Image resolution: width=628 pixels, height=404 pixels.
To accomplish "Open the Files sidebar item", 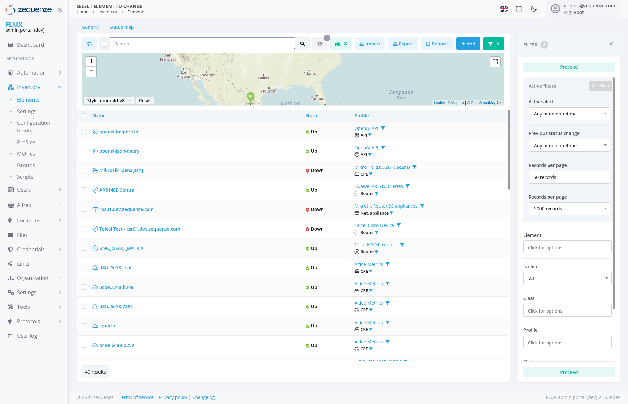I will pyautogui.click(x=22, y=235).
